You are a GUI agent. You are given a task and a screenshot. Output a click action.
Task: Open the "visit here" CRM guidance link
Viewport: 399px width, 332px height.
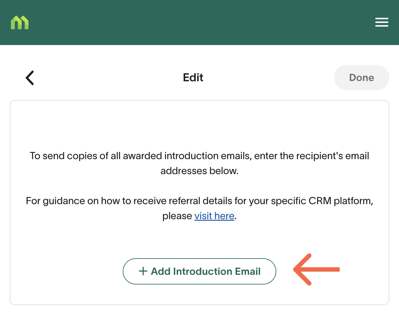click(214, 216)
